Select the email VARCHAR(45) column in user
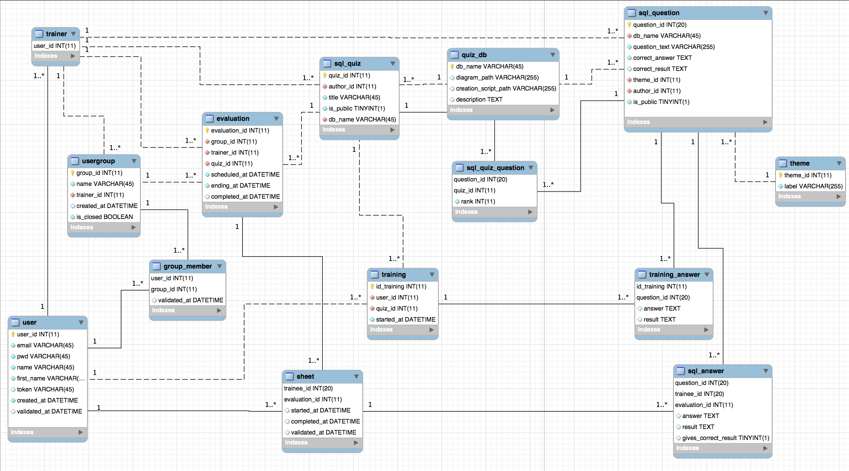 45,345
